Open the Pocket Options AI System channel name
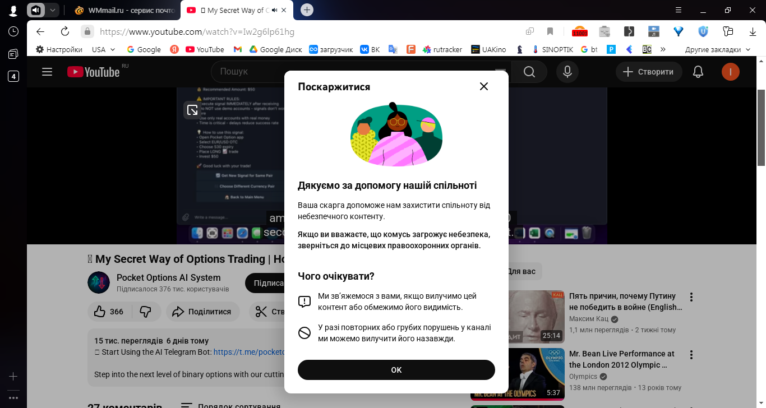The image size is (766, 408). [169, 277]
